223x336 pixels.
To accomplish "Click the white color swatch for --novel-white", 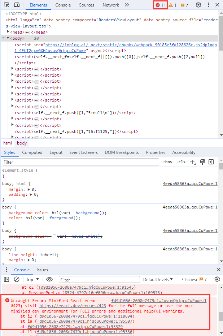I will (x=54, y=236).
